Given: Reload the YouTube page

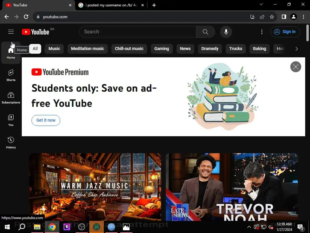Looking at the screenshot, I should tap(26, 17).
